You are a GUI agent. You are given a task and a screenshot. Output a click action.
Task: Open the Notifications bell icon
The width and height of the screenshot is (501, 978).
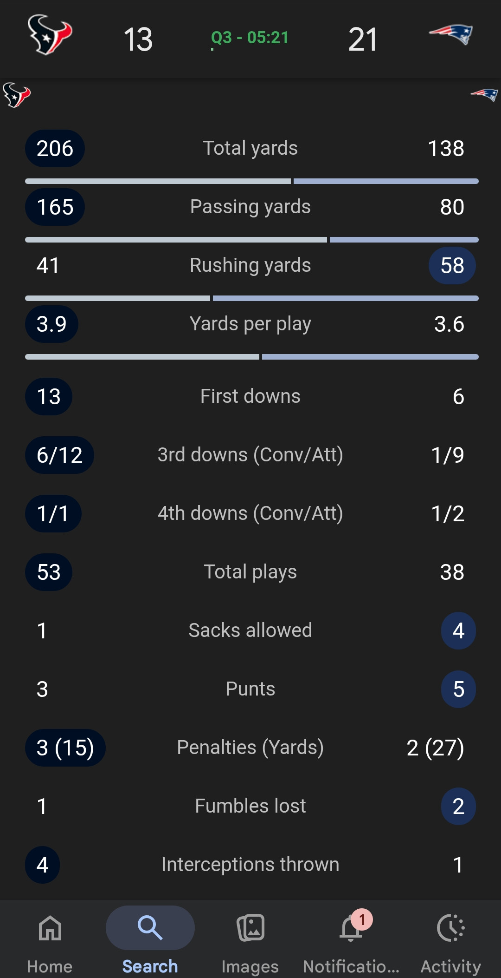pos(351,929)
